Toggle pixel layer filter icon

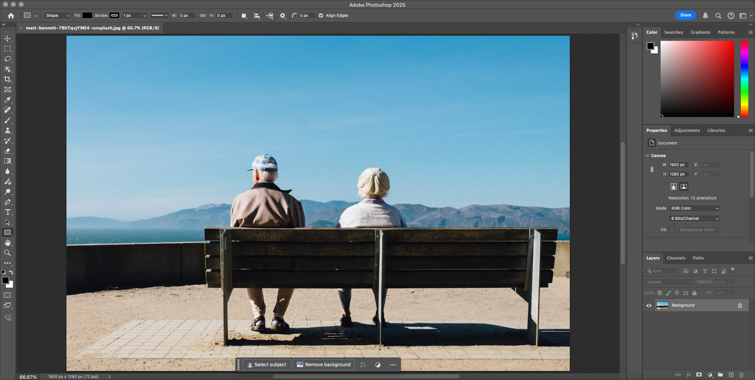[685, 271]
